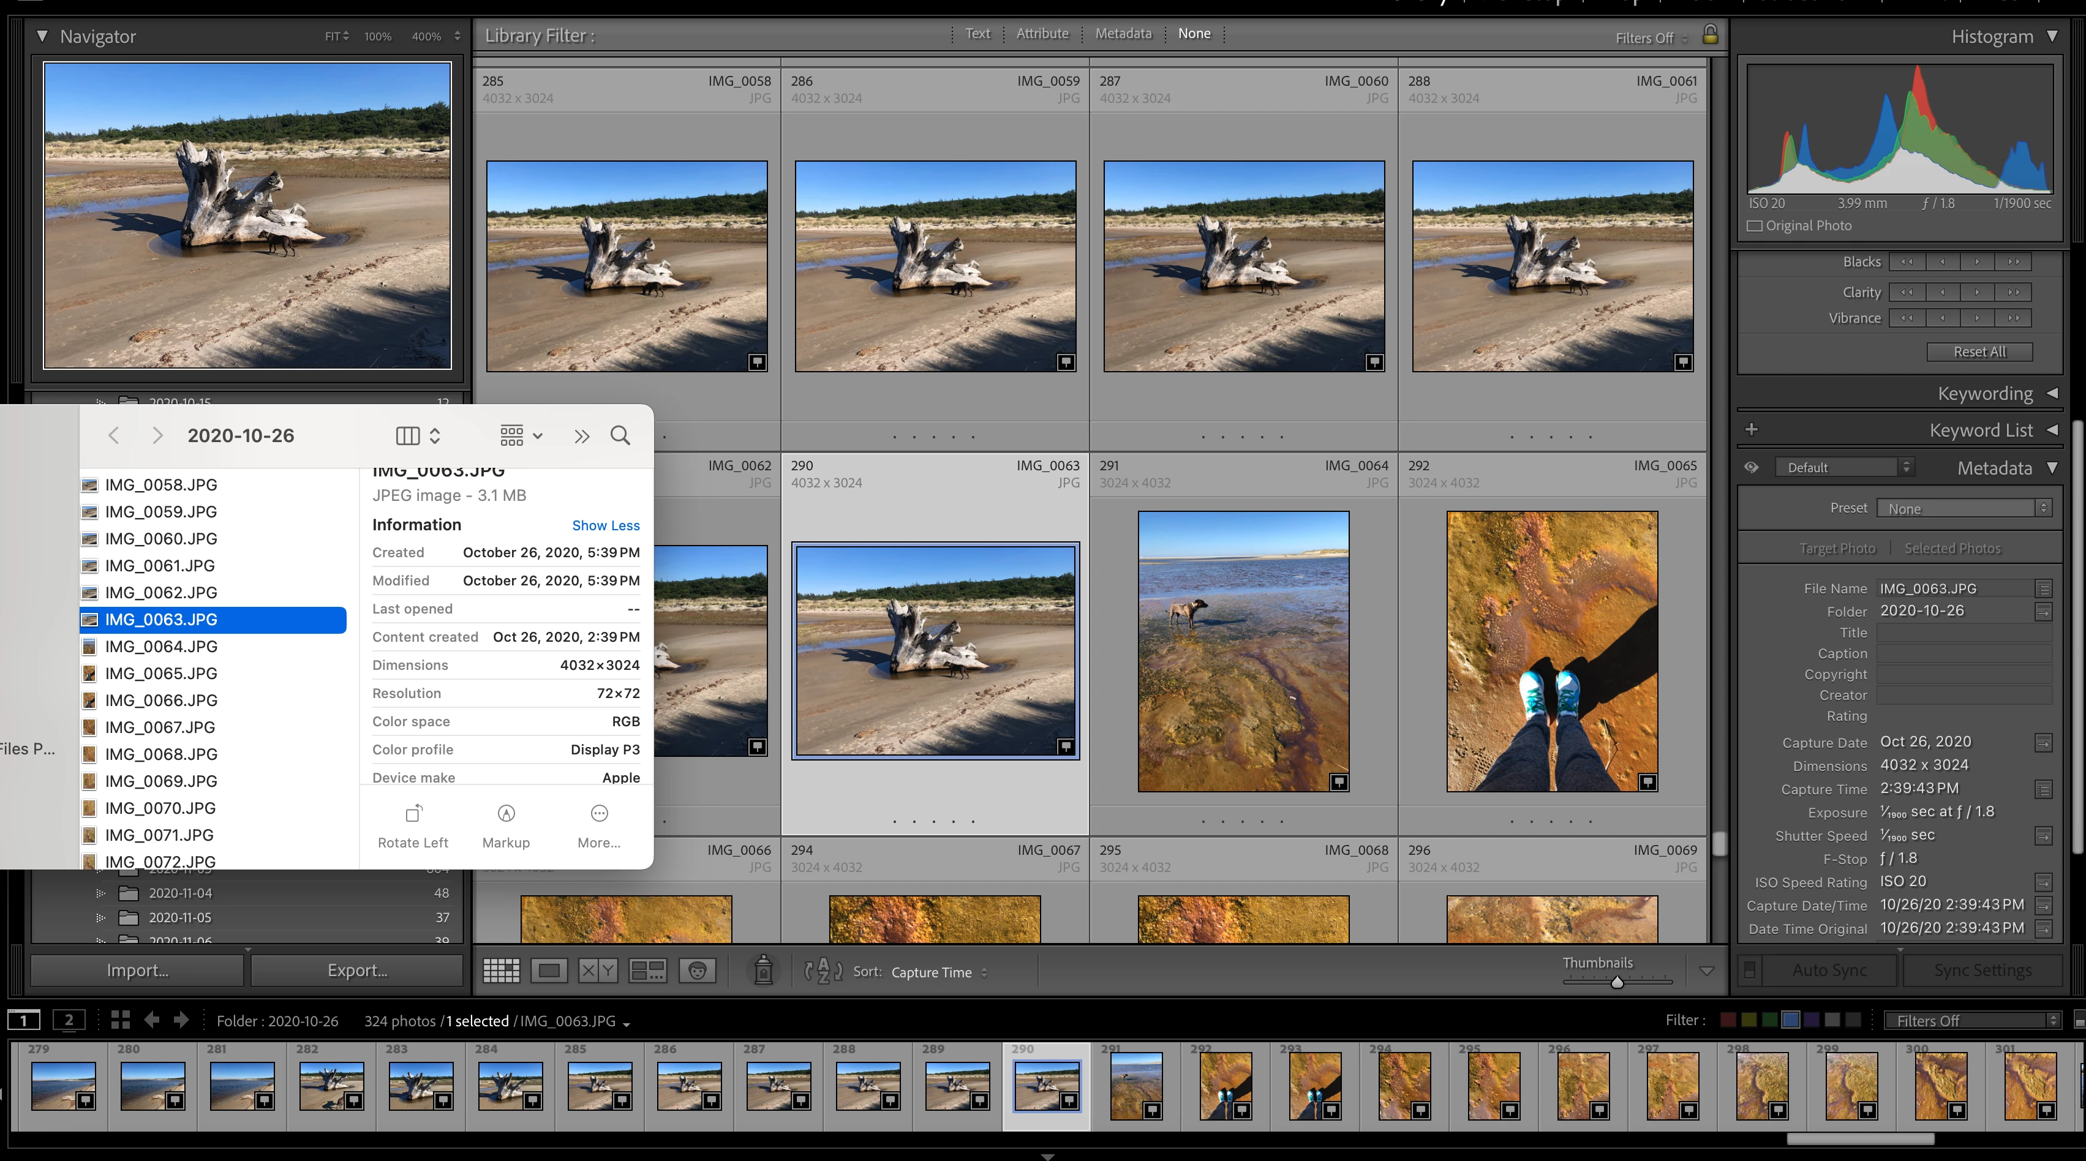2086x1161 pixels.
Task: Click the Finder search magnifier icon
Action: [620, 435]
